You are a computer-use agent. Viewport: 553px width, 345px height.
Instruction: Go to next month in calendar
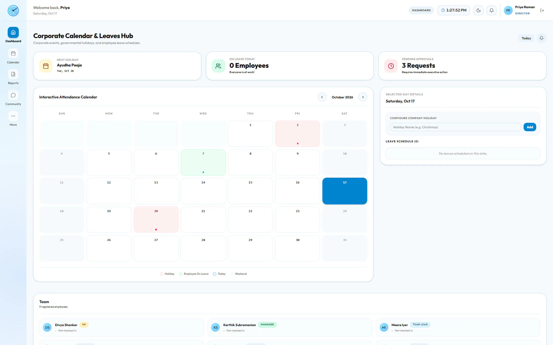click(363, 97)
